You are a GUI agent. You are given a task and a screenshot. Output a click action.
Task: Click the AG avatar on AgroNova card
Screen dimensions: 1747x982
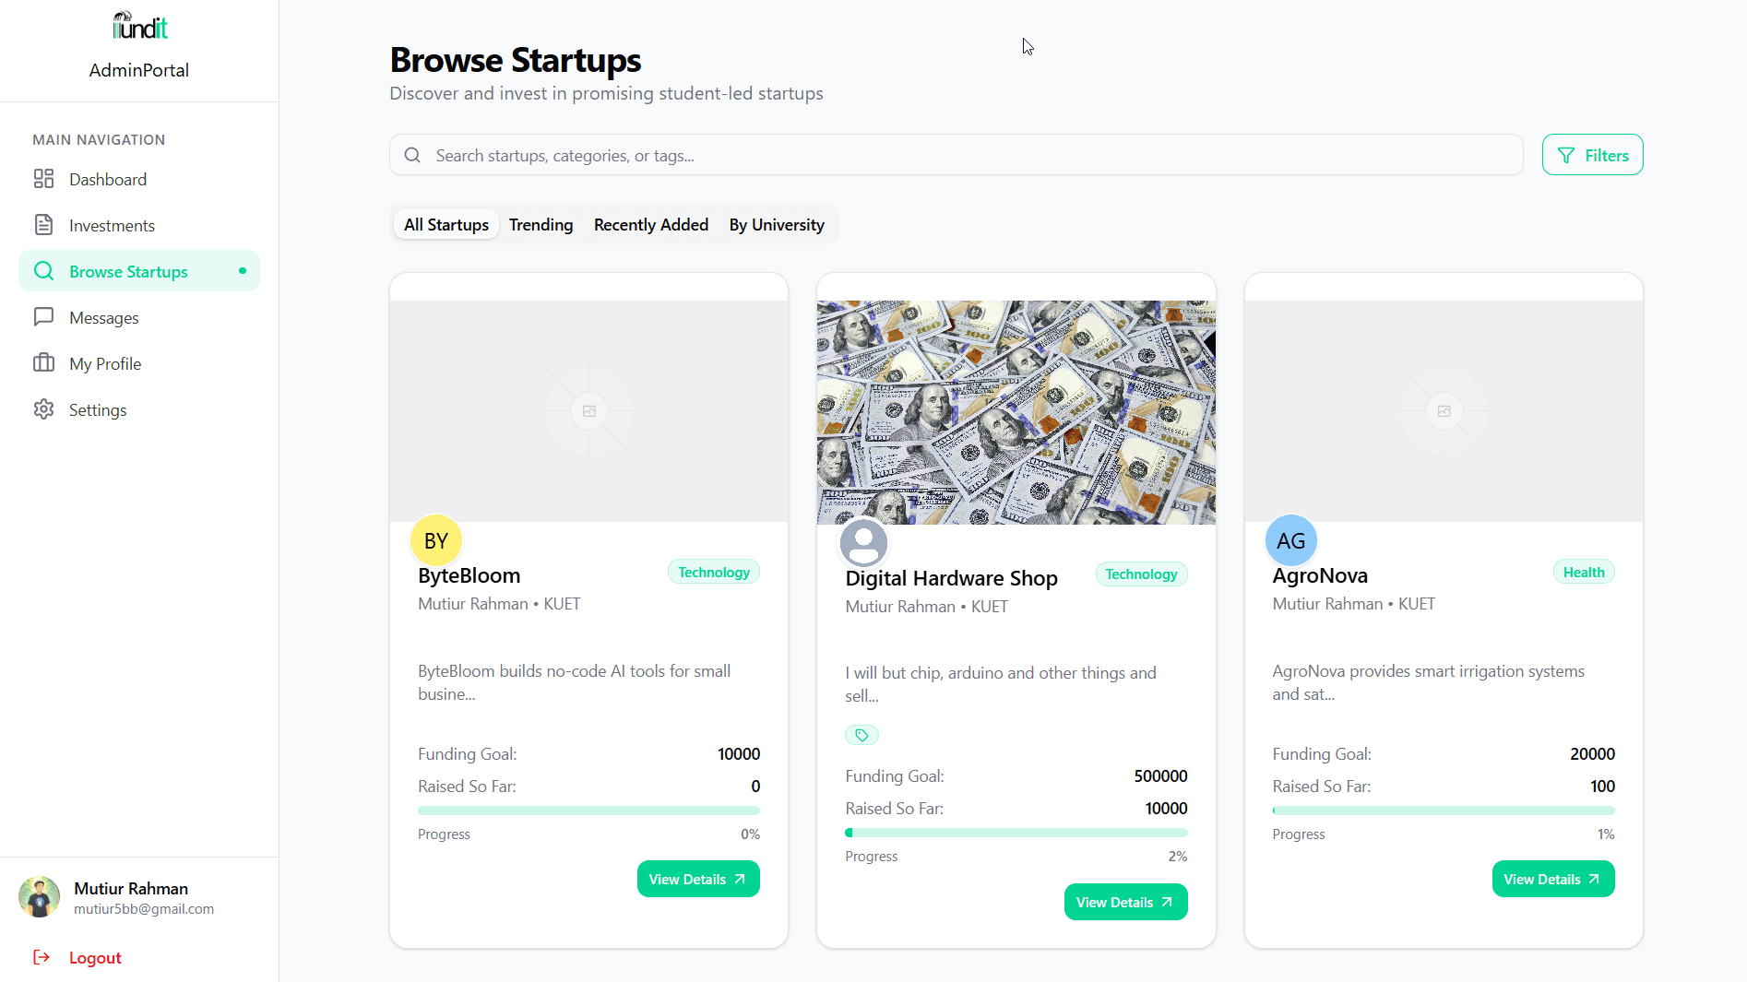coord(1290,540)
